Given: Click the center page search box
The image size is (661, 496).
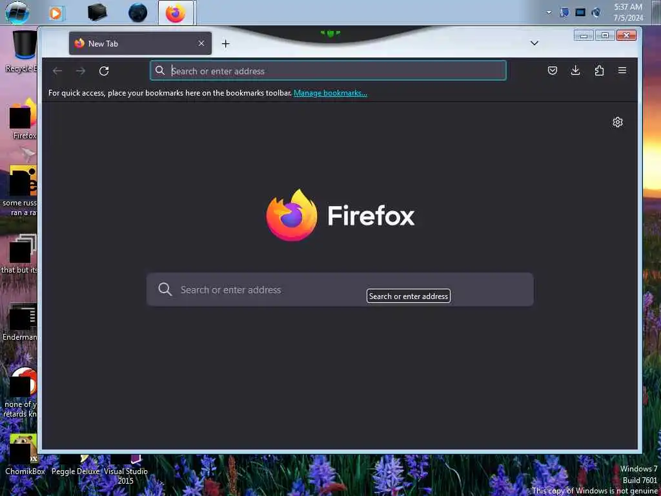Looking at the screenshot, I should pos(340,289).
